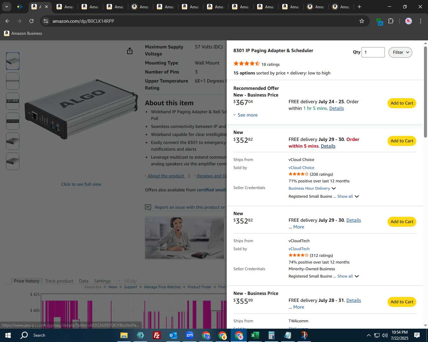Open the Notepad icon in the taskbar
Image resolution: width=428 pixels, height=342 pixels.
[x=288, y=335]
